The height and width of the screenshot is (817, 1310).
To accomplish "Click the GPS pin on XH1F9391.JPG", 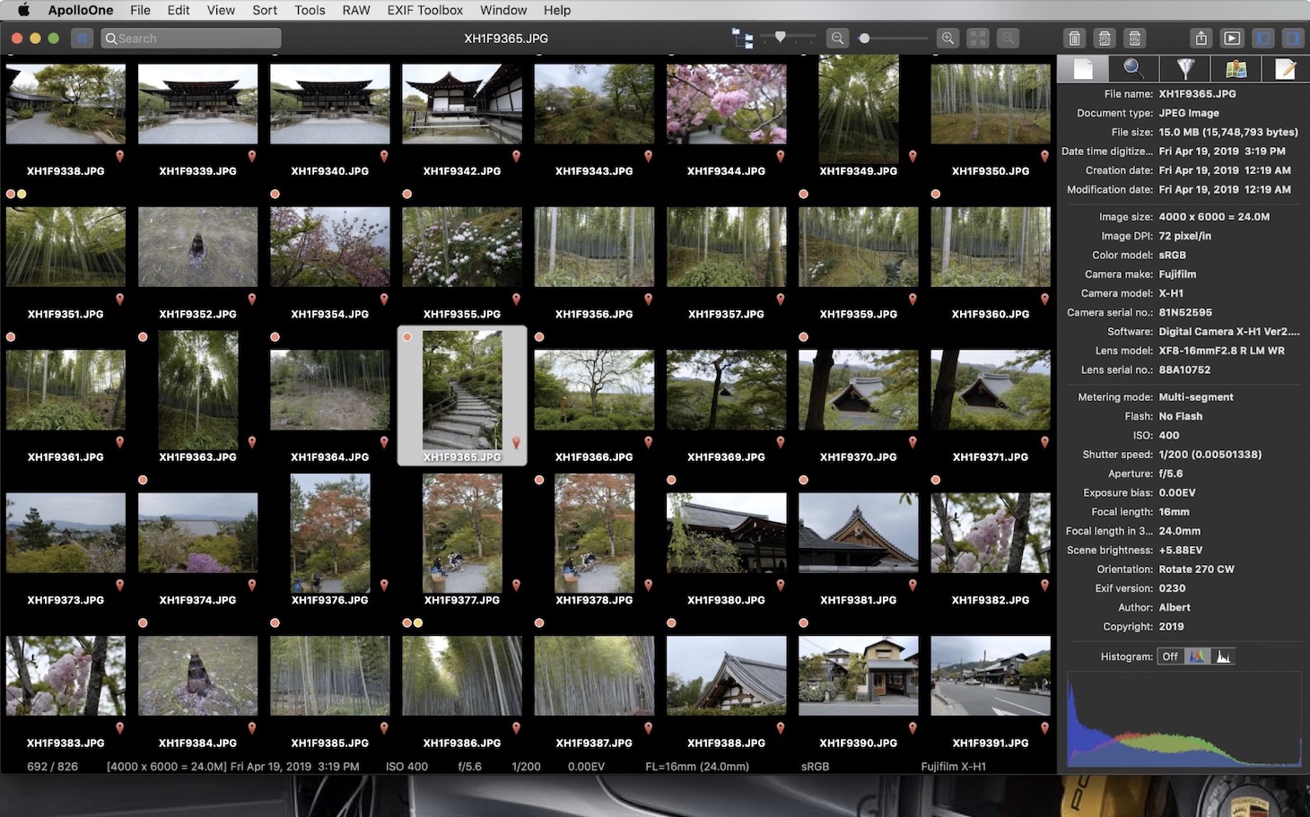I will coord(1044,729).
